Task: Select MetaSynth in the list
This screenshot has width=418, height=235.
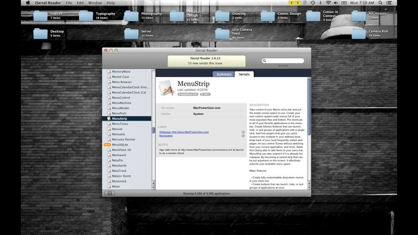Action: 127,165
